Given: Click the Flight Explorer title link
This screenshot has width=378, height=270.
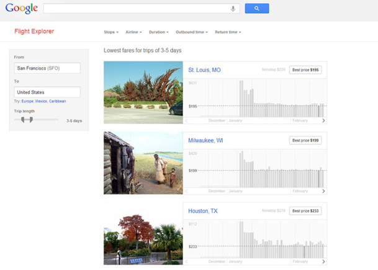Looking at the screenshot, I should 34,31.
